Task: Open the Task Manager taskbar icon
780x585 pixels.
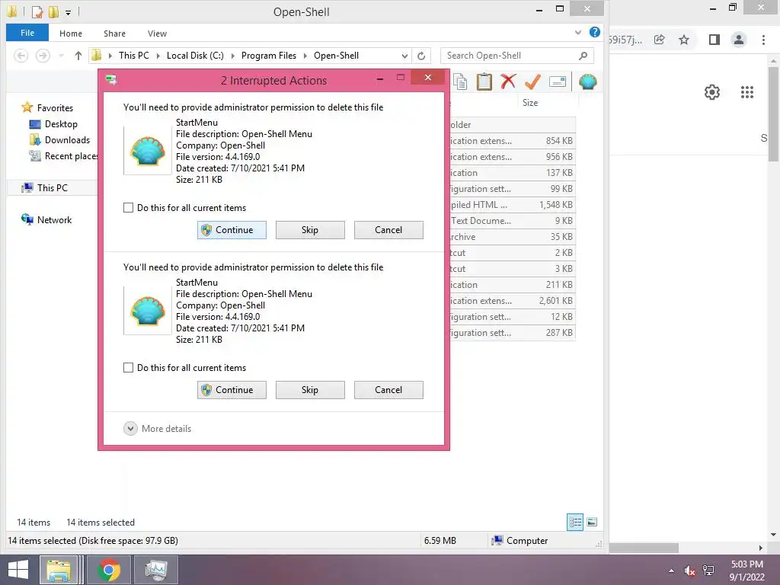Action: click(x=156, y=570)
